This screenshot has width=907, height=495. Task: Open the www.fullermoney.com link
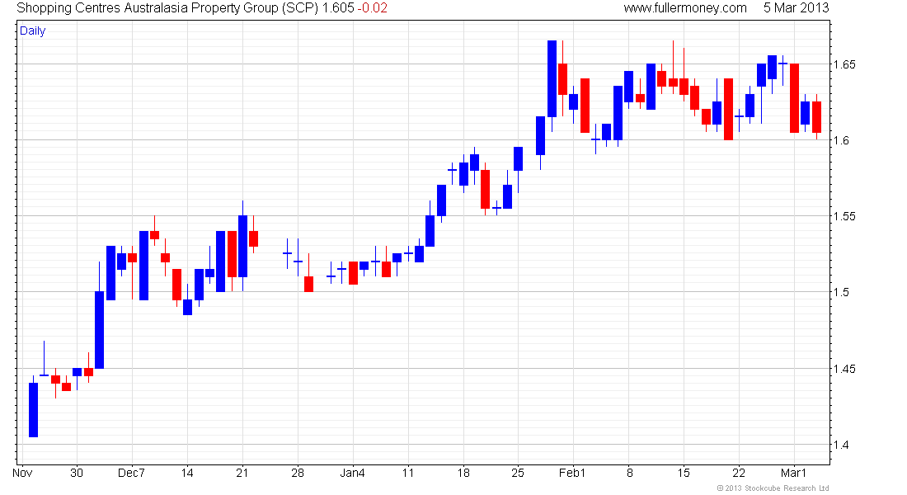point(685,8)
